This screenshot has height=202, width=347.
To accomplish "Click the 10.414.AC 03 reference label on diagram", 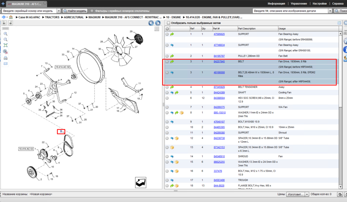I will [x=26, y=149].
